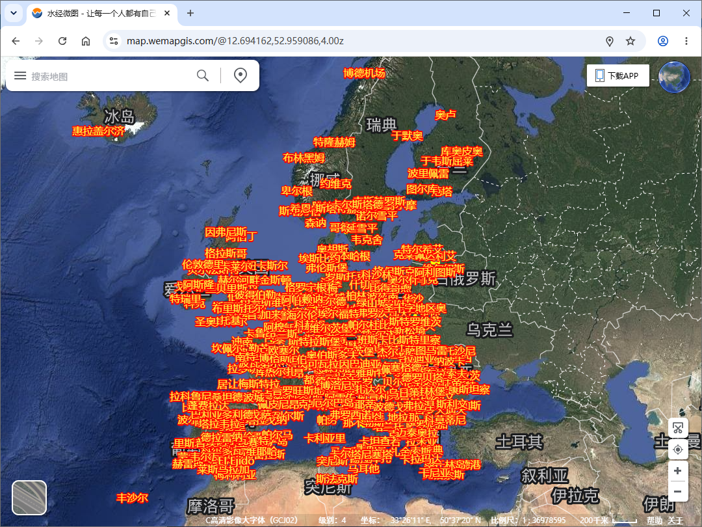Click the 圣奥扎基尔 map label
Viewport: 702px width, 527px height.
[221, 321]
